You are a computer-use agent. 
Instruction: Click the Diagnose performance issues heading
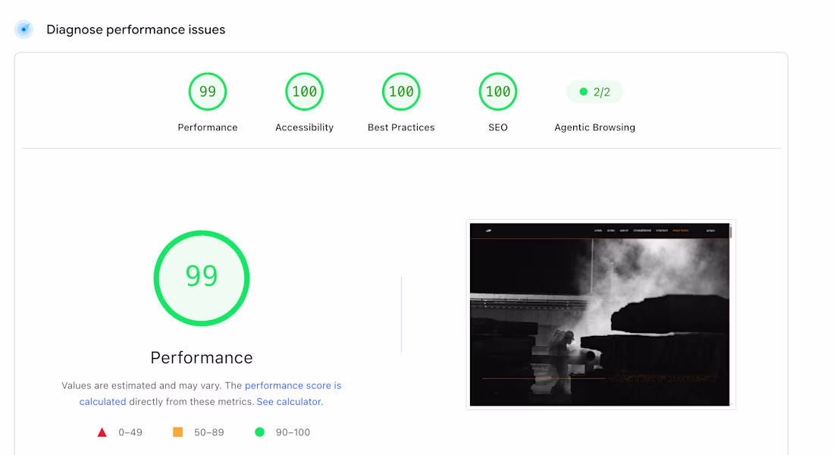pyautogui.click(x=136, y=30)
